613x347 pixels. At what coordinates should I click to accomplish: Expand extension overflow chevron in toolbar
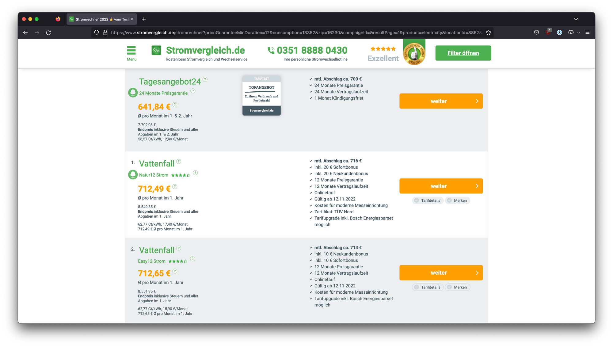point(579,32)
